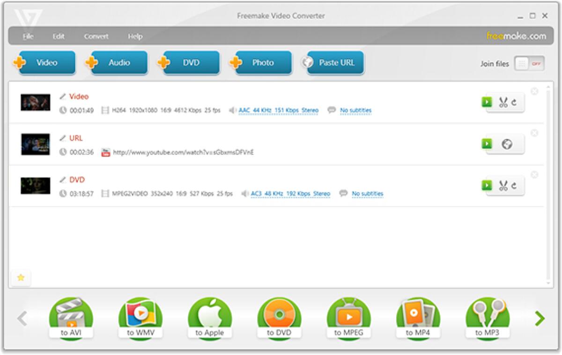Preview the Video item with the green play icon

487,102
